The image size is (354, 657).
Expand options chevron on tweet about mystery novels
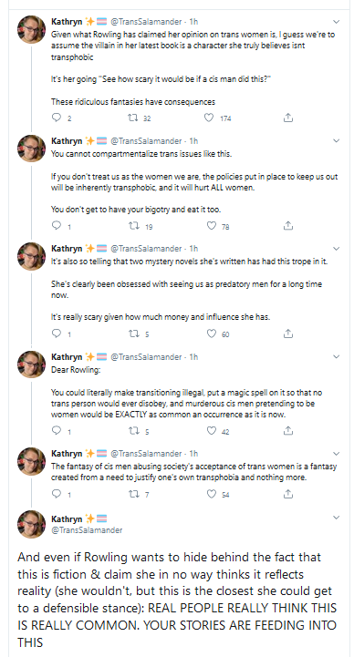[336, 249]
